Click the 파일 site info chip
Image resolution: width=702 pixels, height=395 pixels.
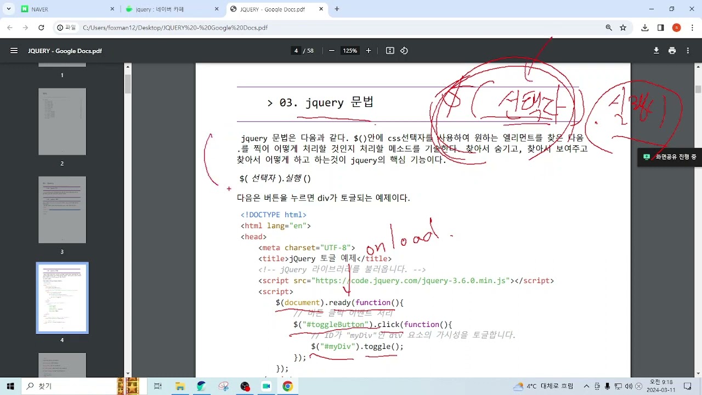coord(66,27)
